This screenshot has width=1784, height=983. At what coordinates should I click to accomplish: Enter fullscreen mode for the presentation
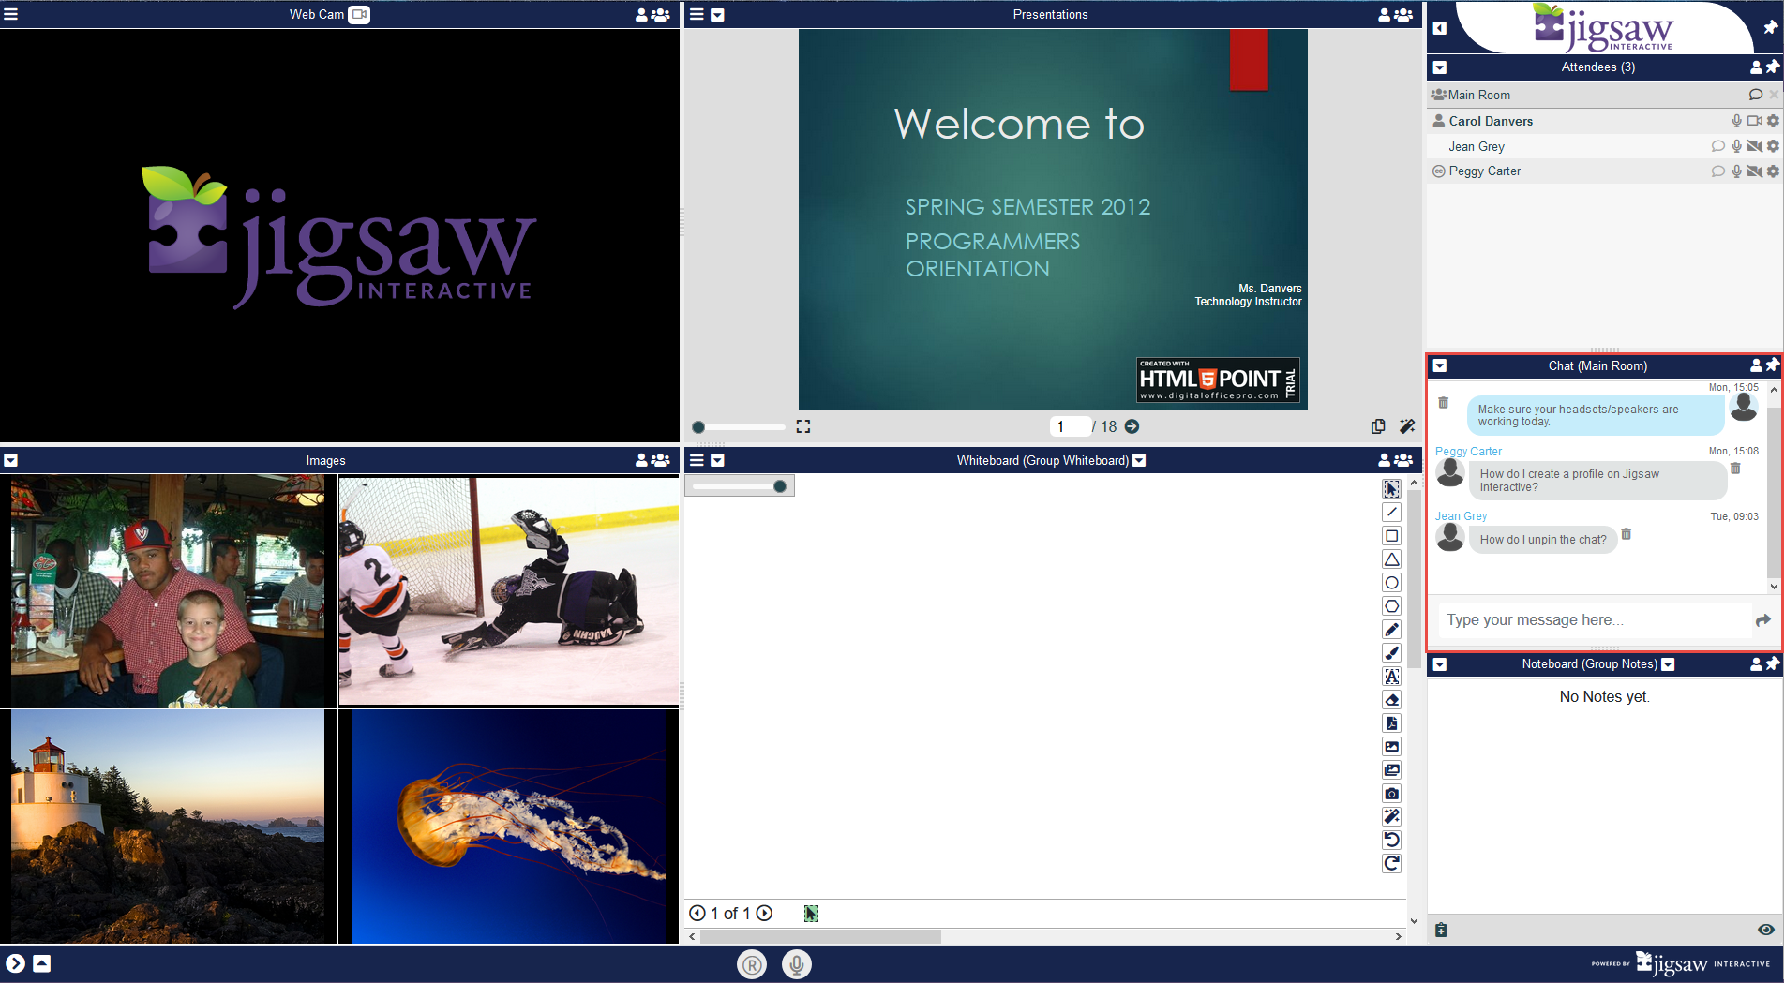[803, 426]
